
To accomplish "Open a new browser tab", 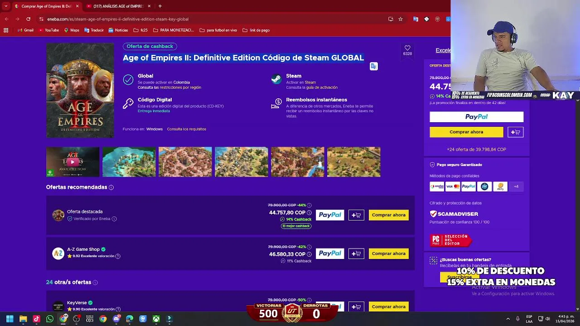I will (160, 6).
